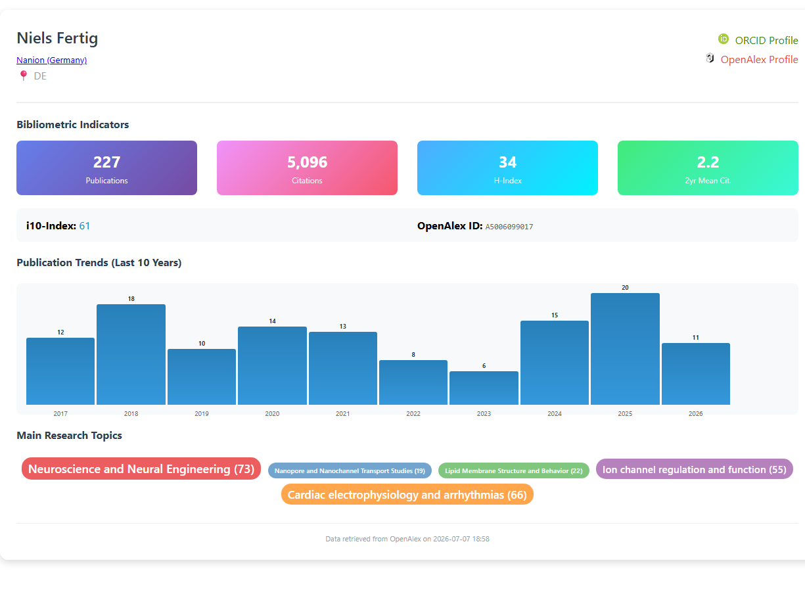Click the 2018 bar with value 18
The width and height of the screenshot is (805, 594).
[131, 355]
